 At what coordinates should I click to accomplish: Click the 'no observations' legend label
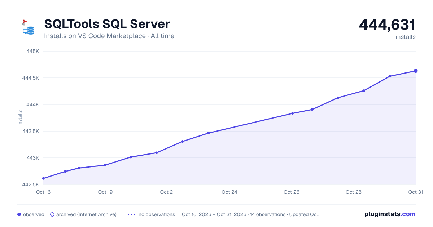157,214
